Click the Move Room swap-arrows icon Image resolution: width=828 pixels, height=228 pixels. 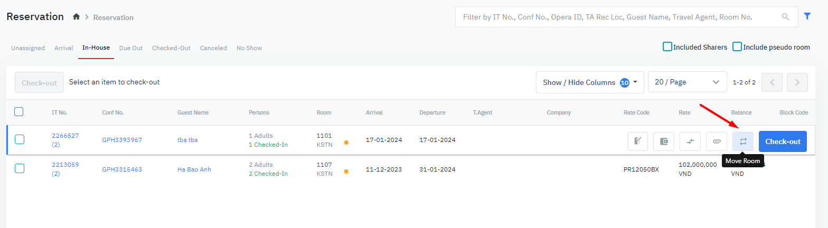pos(742,141)
